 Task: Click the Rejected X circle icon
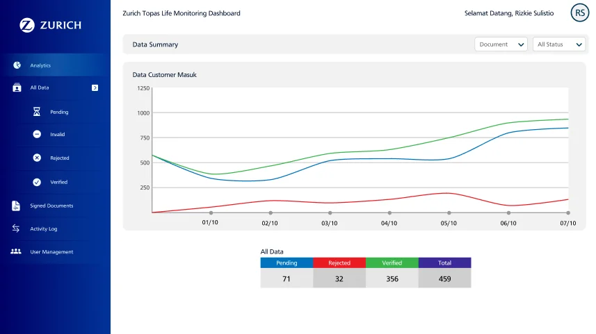point(37,158)
